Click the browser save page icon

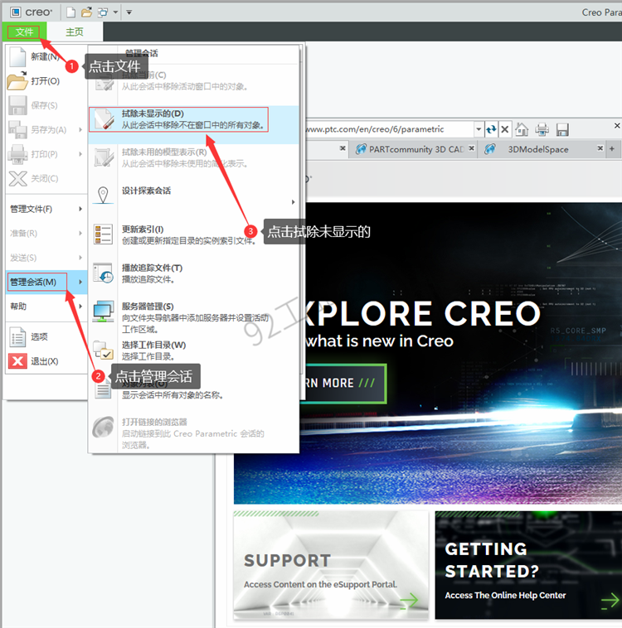pos(562,129)
